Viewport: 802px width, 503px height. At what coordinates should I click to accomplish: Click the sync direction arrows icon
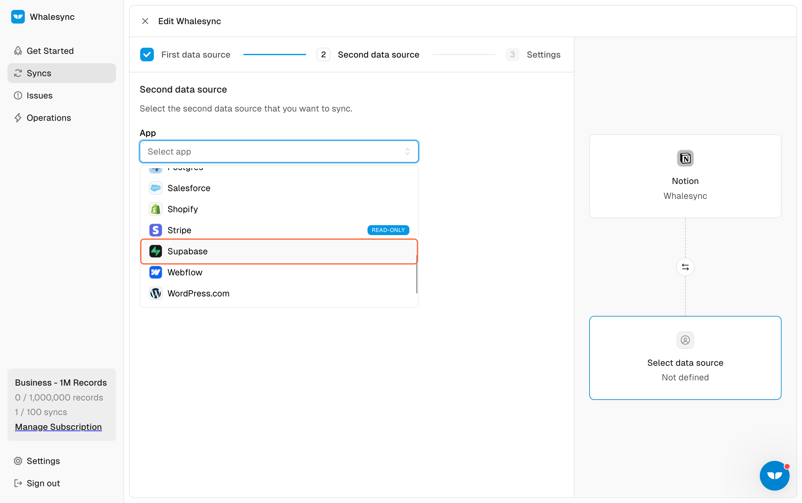[x=685, y=267]
